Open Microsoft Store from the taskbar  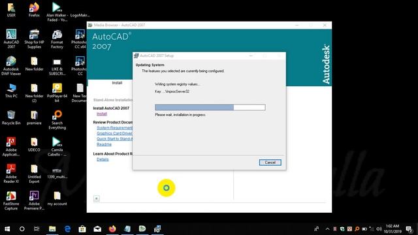click(82, 229)
